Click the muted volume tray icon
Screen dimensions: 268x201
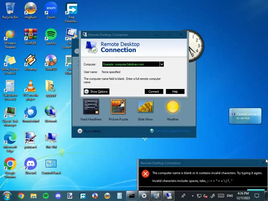(x=205, y=196)
